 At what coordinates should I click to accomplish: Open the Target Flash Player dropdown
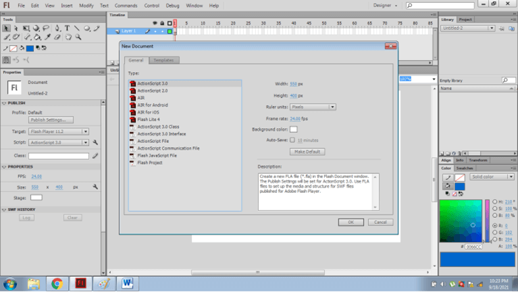coord(59,132)
